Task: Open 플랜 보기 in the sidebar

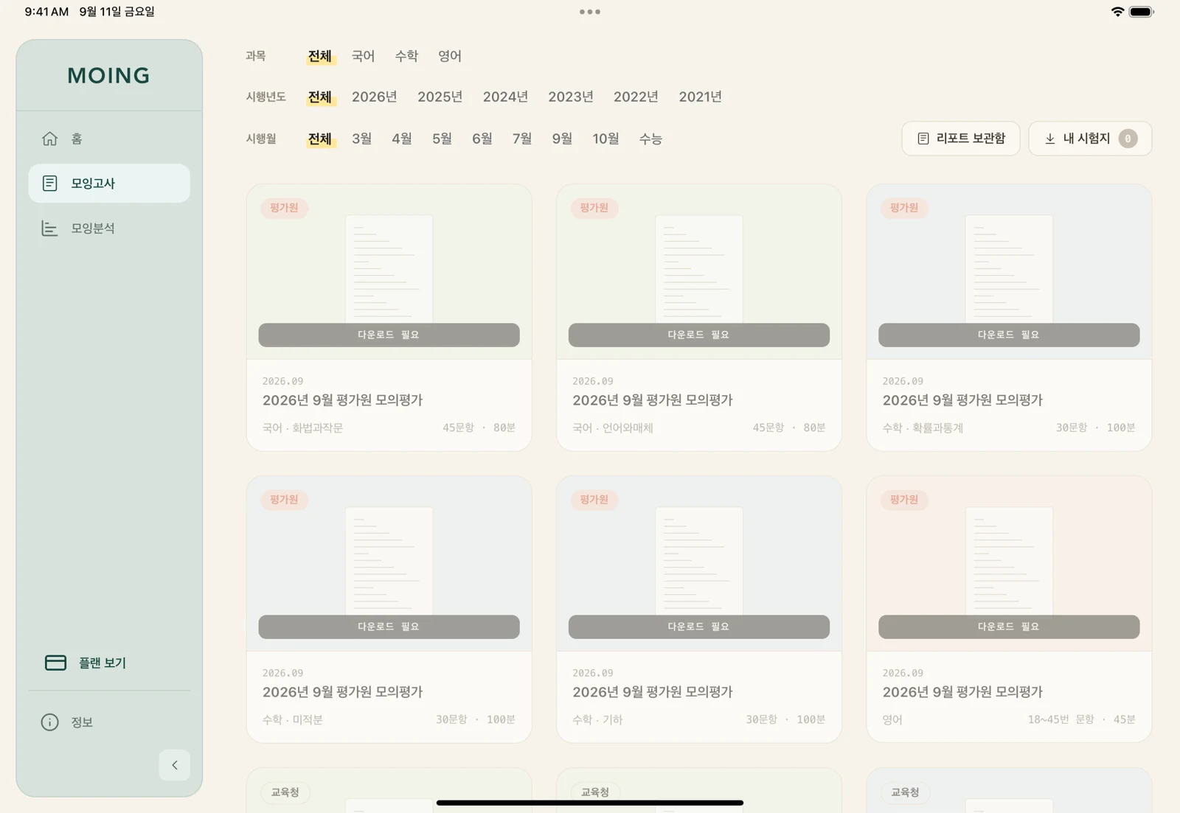Action: 109,663
